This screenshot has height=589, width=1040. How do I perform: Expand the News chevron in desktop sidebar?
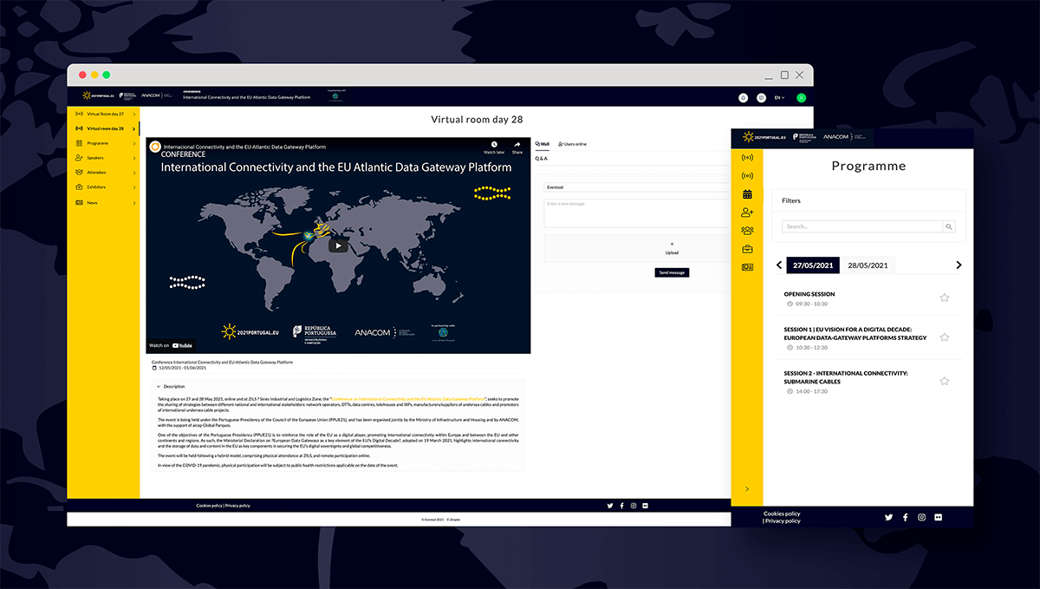point(134,202)
